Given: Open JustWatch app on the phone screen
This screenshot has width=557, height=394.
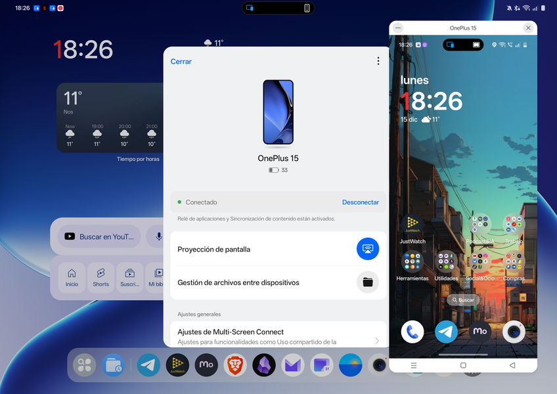Looking at the screenshot, I should [412, 225].
